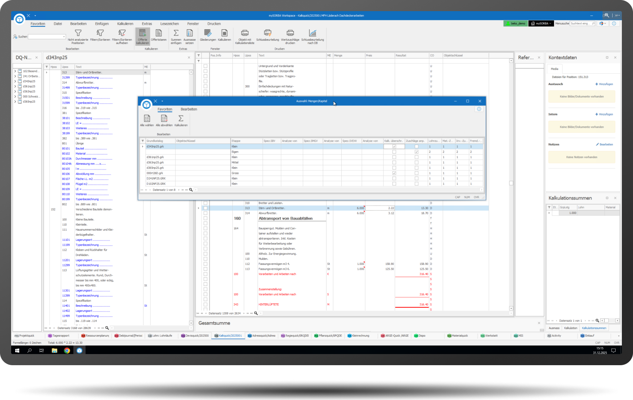Toggle Kalk. überschr. checkbox for 000rt26D.grk
This screenshot has width=633, height=400.
click(394, 173)
